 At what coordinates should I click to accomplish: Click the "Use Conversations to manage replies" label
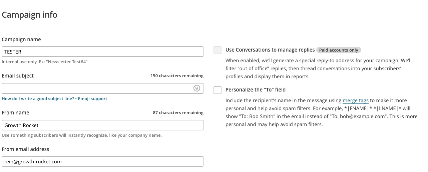(270, 50)
